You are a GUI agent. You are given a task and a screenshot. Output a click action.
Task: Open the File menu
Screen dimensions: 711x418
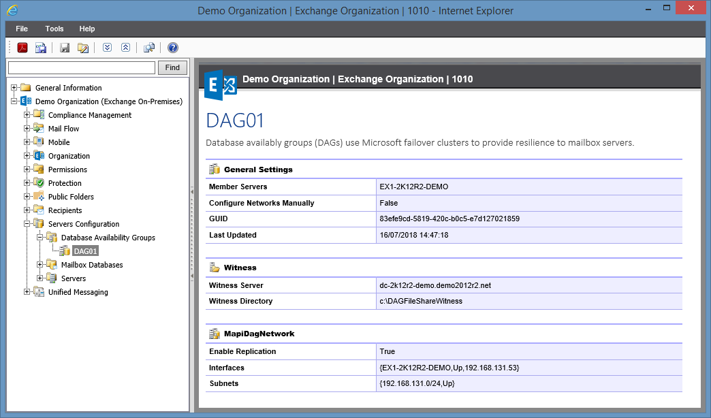click(x=22, y=29)
